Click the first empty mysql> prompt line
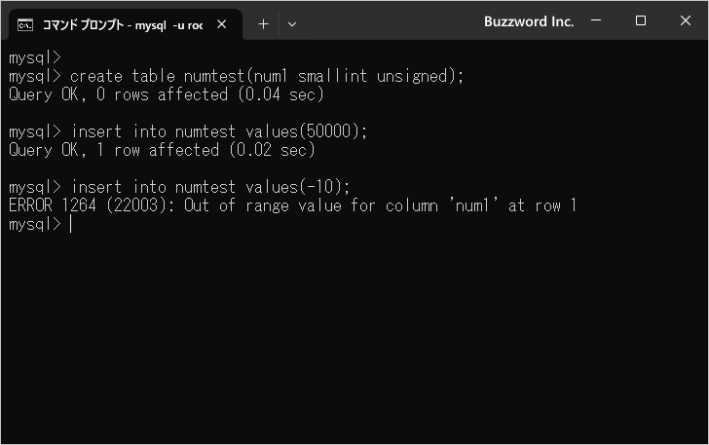The width and height of the screenshot is (709, 445). (34, 57)
